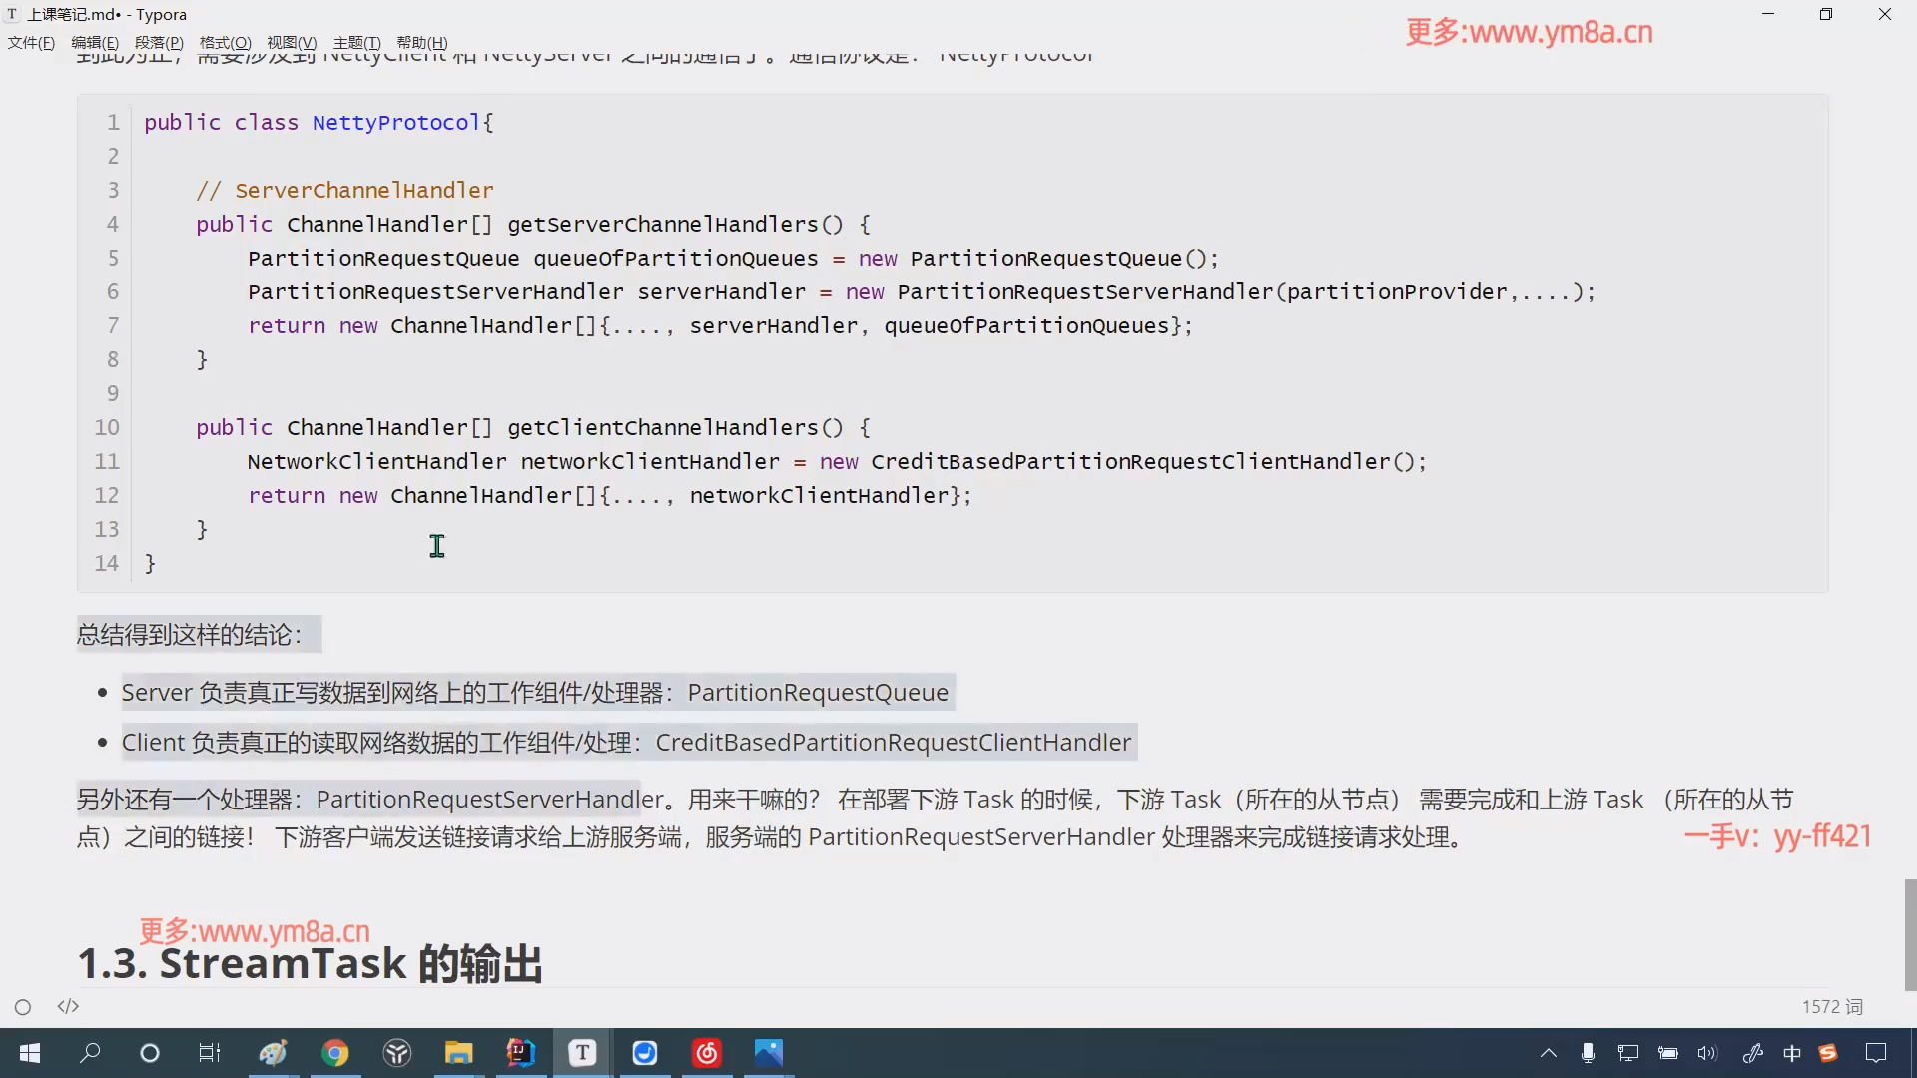Expand the hidden system tray icons
The image size is (1917, 1078).
1549,1053
